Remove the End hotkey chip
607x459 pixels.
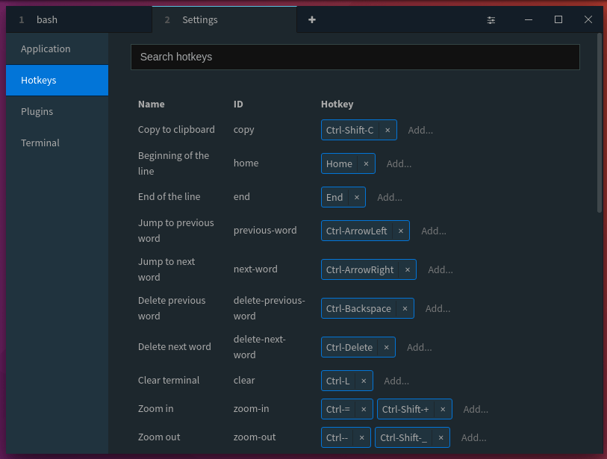pyautogui.click(x=356, y=197)
